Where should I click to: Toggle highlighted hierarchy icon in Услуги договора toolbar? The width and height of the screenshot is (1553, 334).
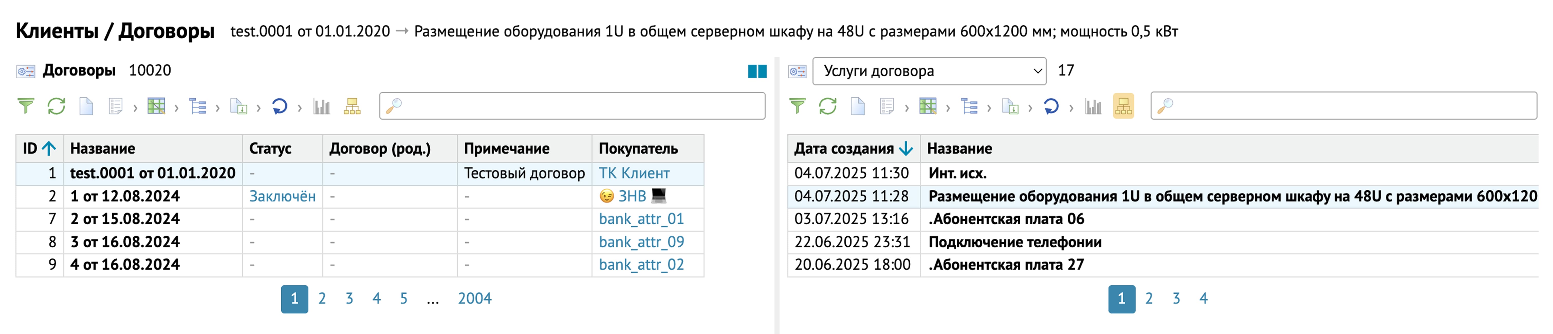tap(1123, 106)
